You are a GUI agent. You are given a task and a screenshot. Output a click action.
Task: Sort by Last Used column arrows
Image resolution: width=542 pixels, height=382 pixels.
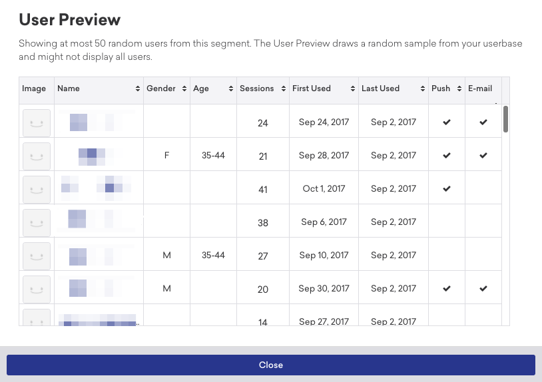422,89
